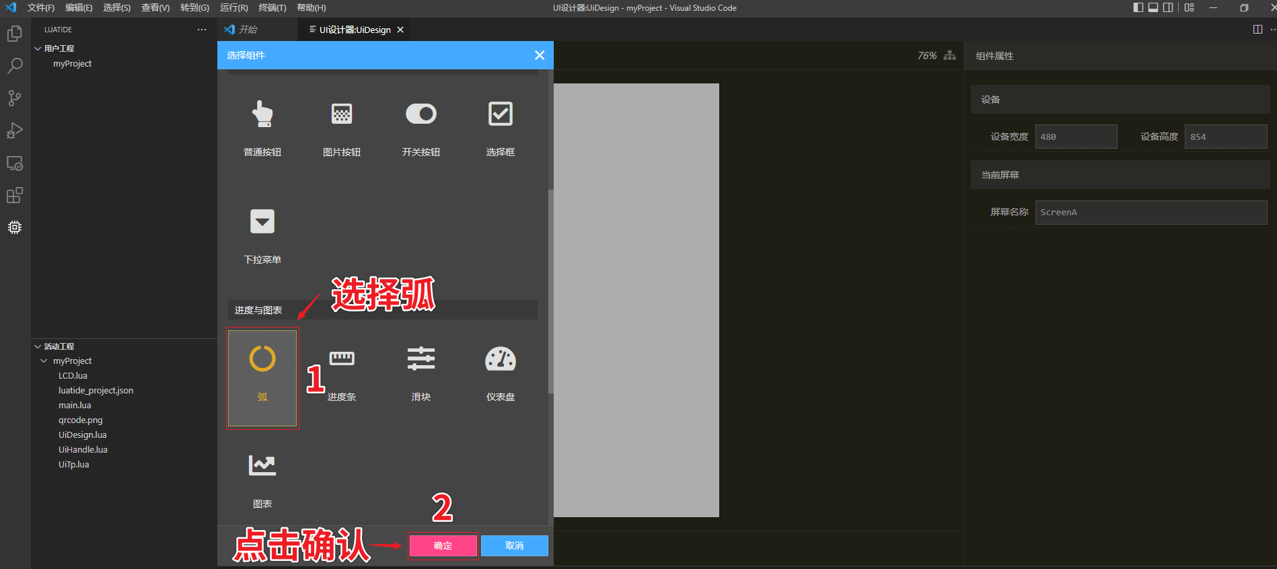Select the 图片按钮 component
Screen dimensions: 1277x569
pos(342,128)
